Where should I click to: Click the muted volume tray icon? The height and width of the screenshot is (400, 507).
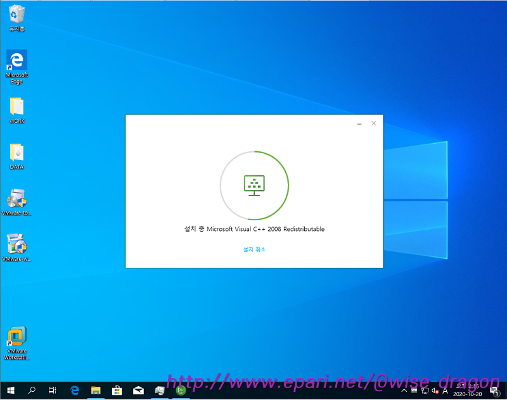[435, 391]
